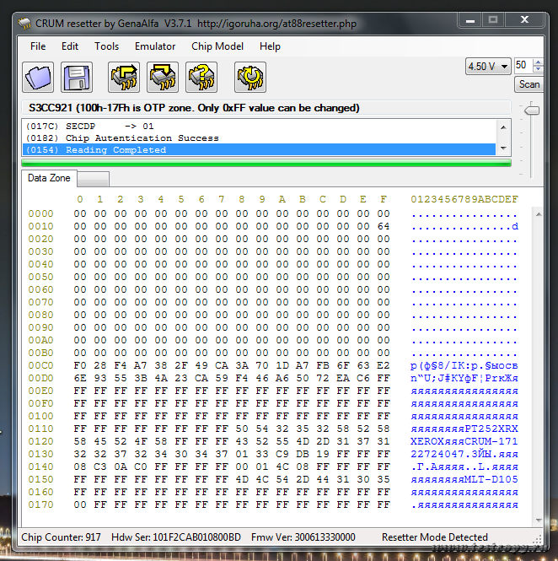Click the reset chip refresh icon
This screenshot has height=561, width=558.
[250, 78]
